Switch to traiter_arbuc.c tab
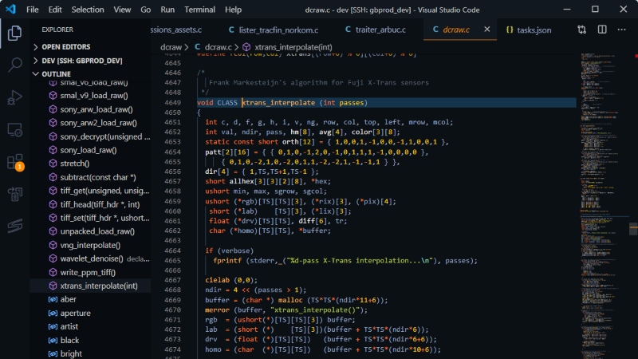The height and width of the screenshot is (359, 638). coord(375,30)
